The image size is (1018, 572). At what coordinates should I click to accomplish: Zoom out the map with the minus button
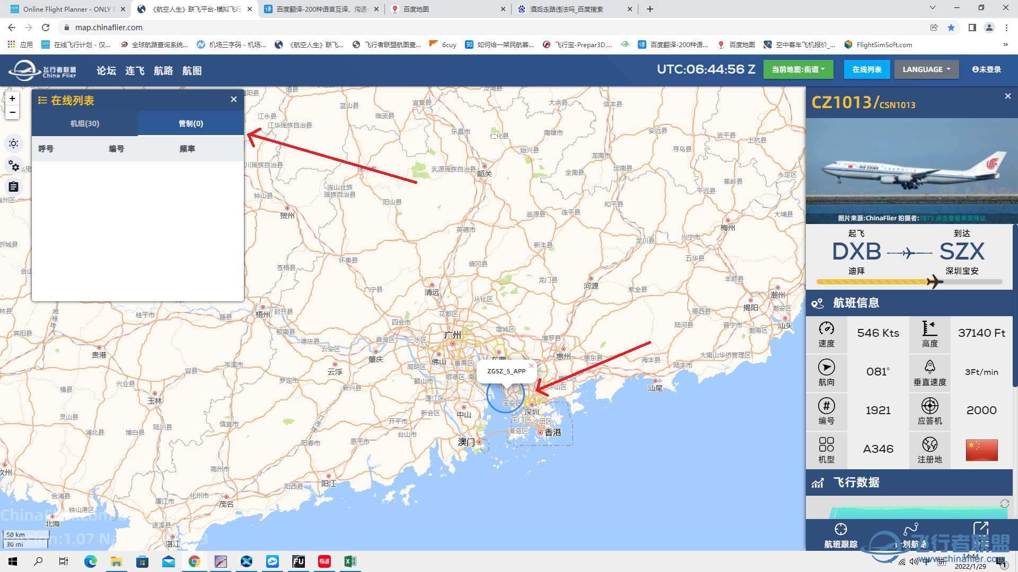pyautogui.click(x=12, y=112)
